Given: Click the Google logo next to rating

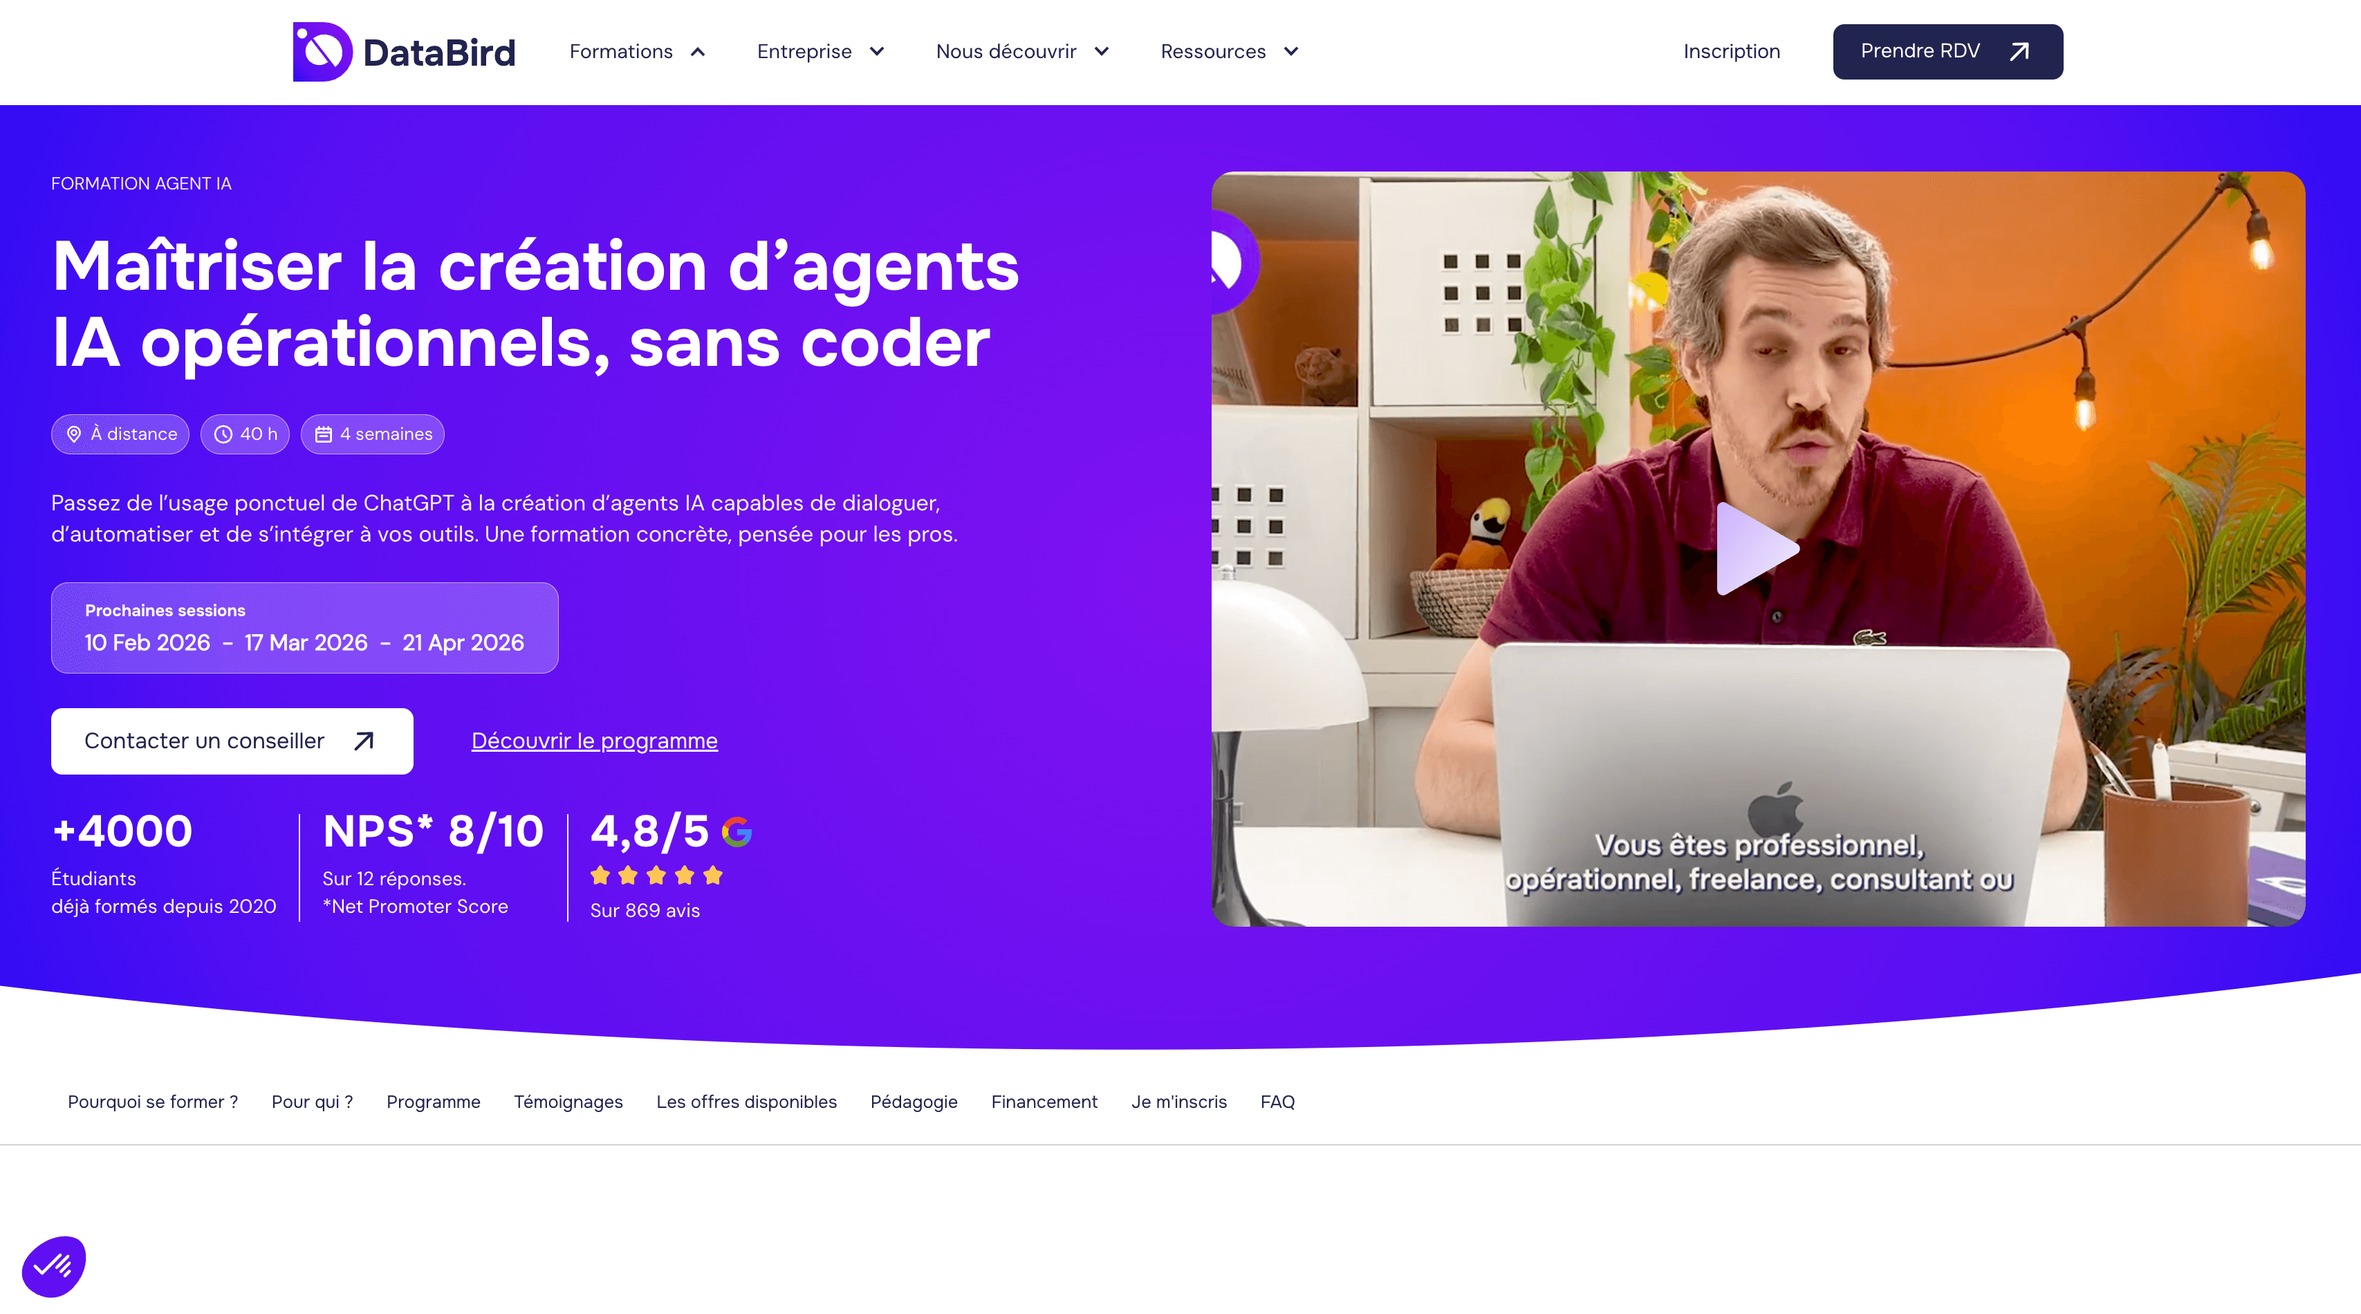Looking at the screenshot, I should tap(736, 831).
